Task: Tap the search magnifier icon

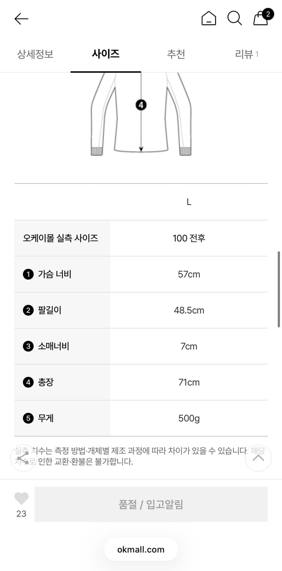Action: coord(235,18)
